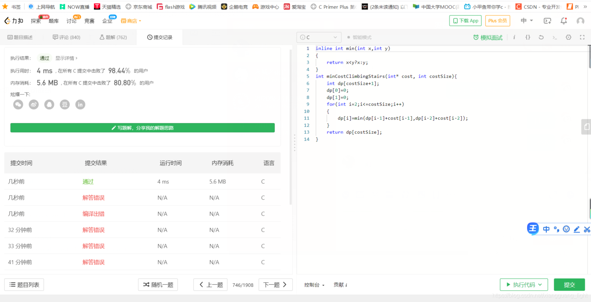Open the C language dropdown
This screenshot has height=302, width=591.
pos(319,37)
